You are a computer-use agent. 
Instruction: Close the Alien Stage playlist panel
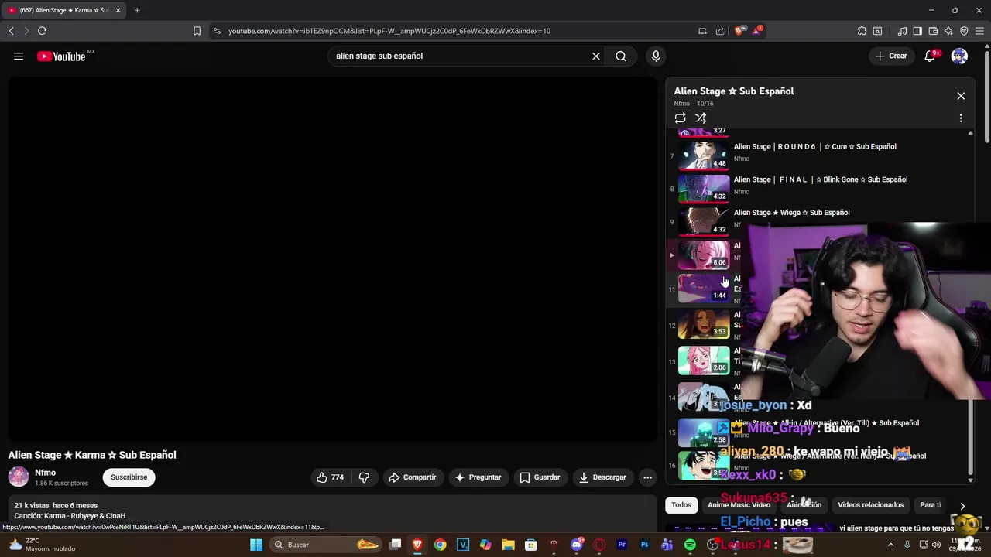pyautogui.click(x=961, y=96)
